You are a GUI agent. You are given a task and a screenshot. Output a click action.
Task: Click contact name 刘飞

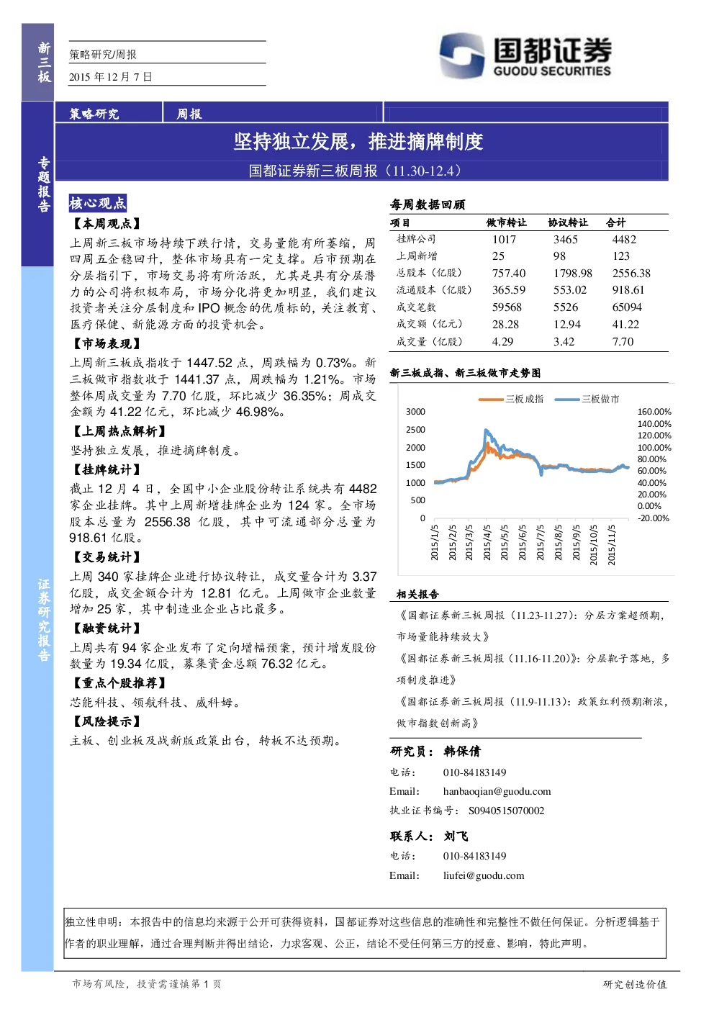tap(456, 837)
